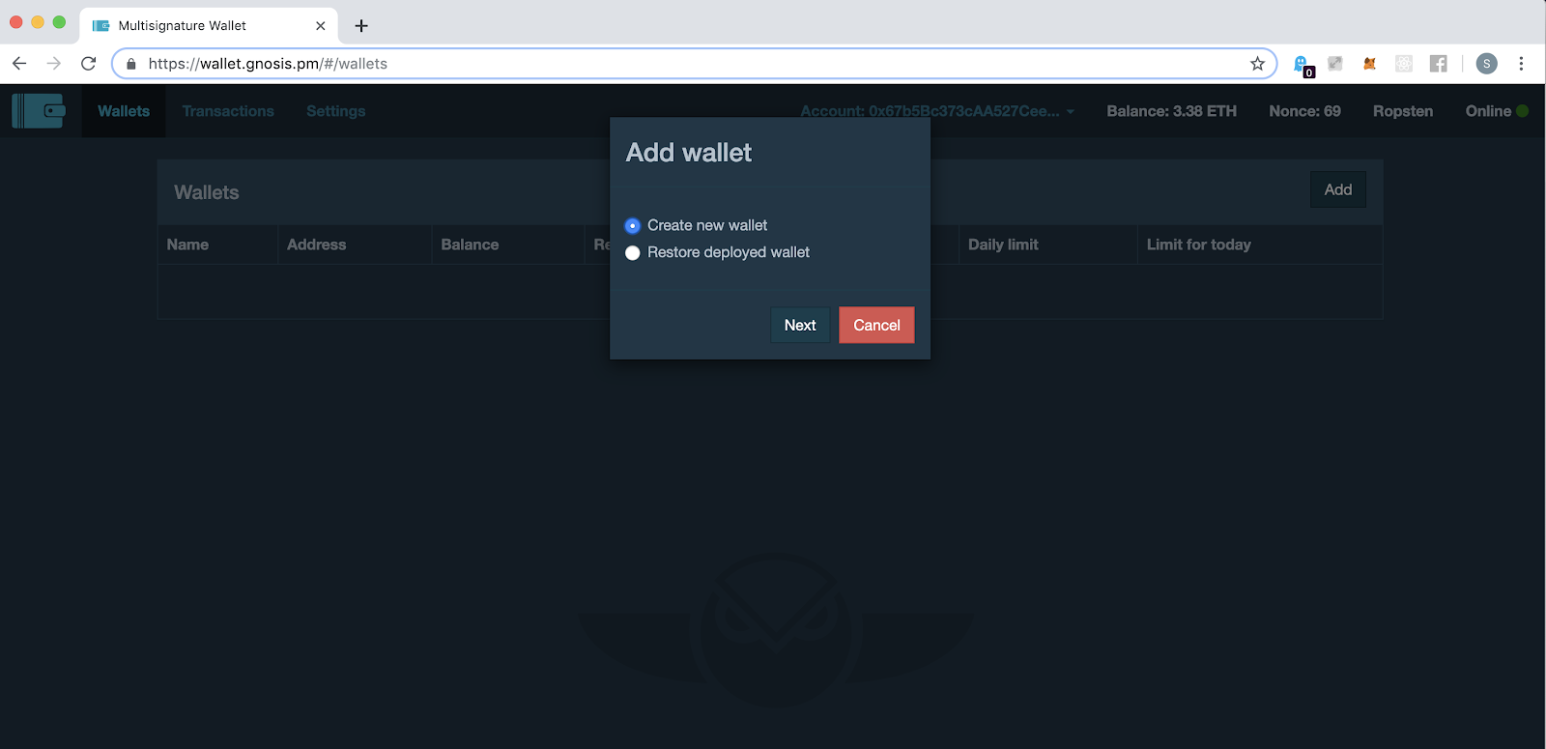Click the reload page icon
Image resolution: width=1546 pixels, height=749 pixels.
89,64
